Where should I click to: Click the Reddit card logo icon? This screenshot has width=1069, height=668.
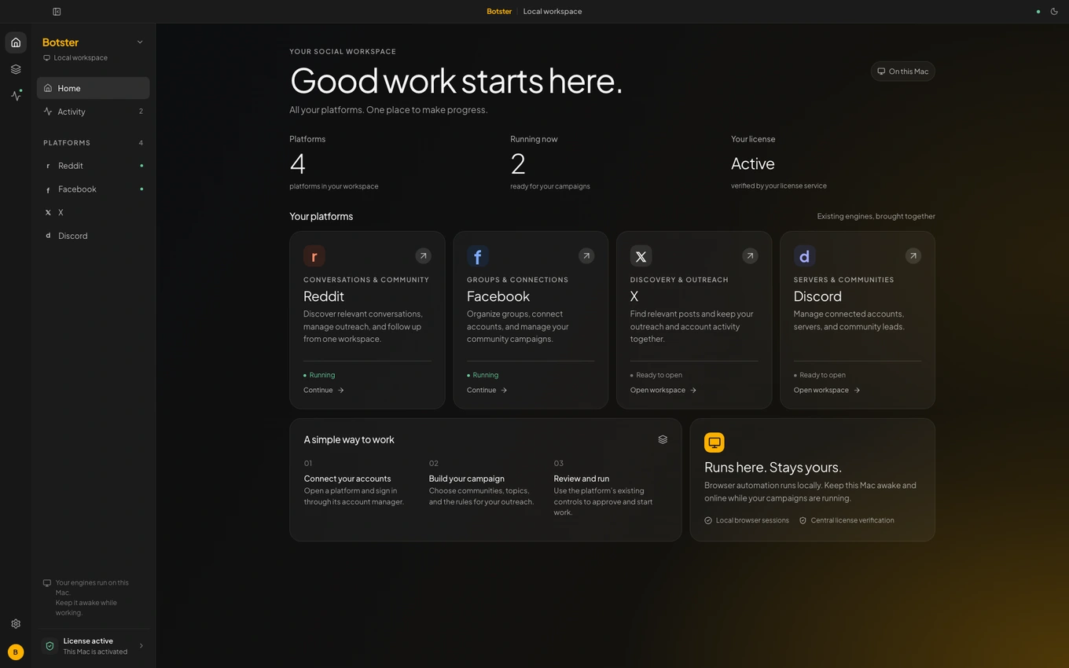click(314, 256)
